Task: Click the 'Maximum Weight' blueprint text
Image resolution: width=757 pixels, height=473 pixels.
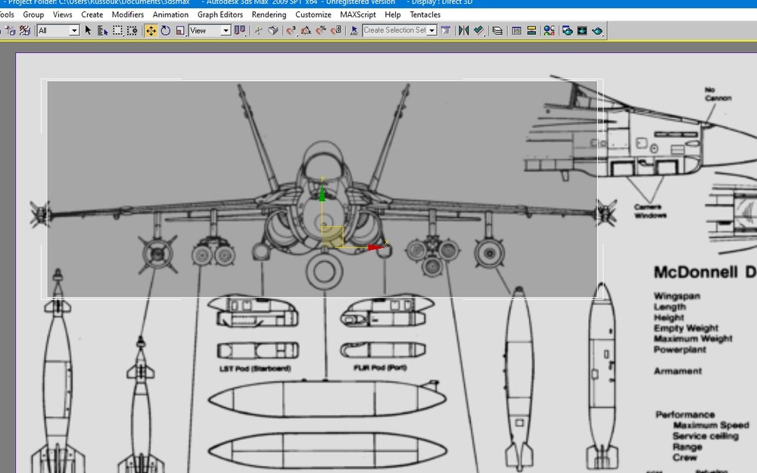Action: [x=693, y=338]
